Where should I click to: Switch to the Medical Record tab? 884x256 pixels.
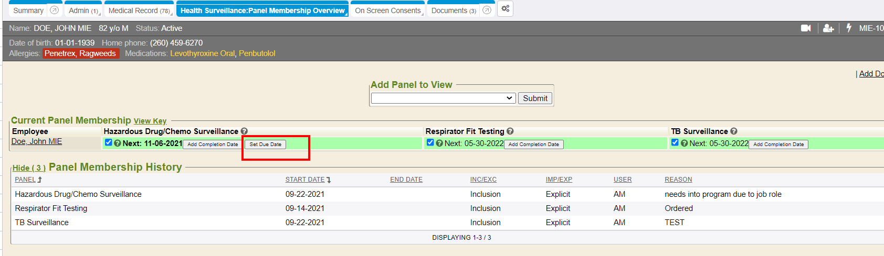(x=139, y=10)
